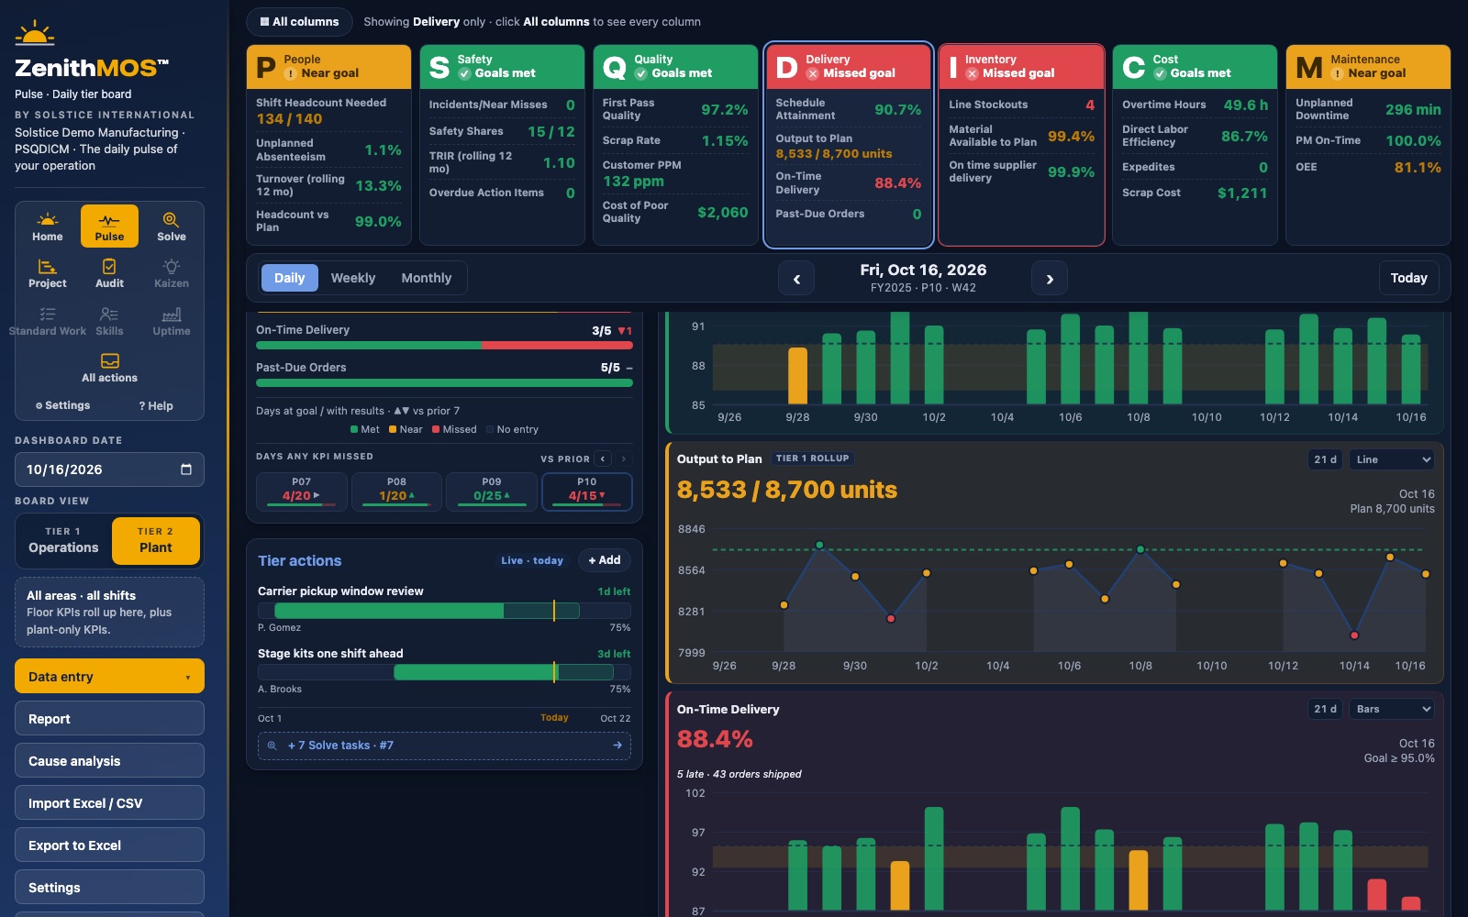1468x917 pixels.
Task: Switch board view to Tier 2 Plant
Action: pos(156,540)
